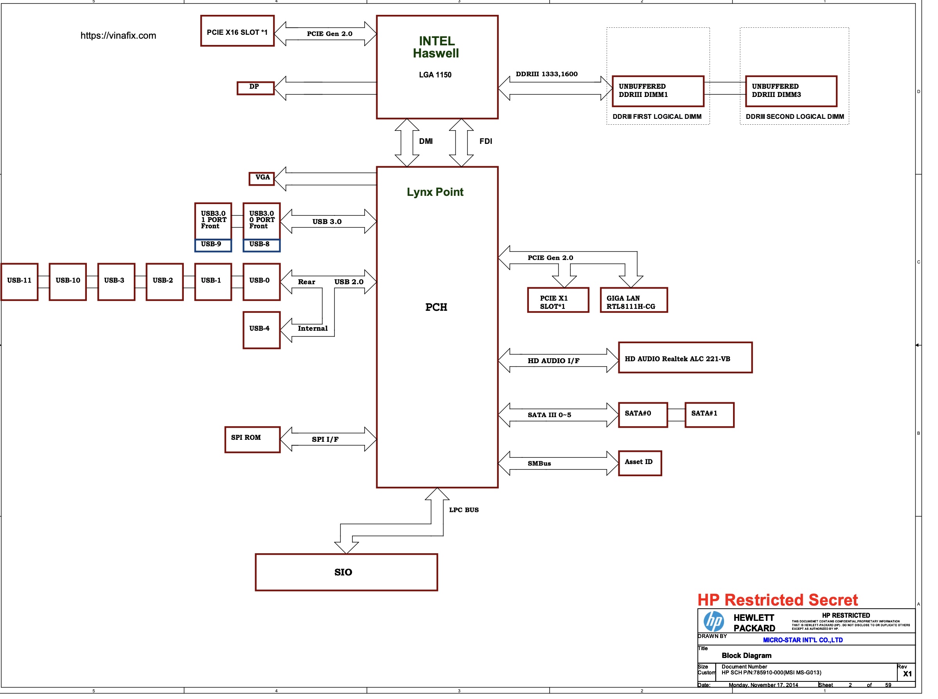The width and height of the screenshot is (938, 699).
Task: Select the HD AUDIO Realtek ALC 221-VB block
Action: coord(685,358)
